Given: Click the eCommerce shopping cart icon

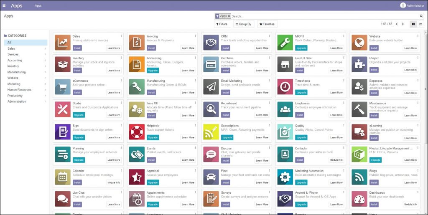Looking at the screenshot, I should click(63, 87).
